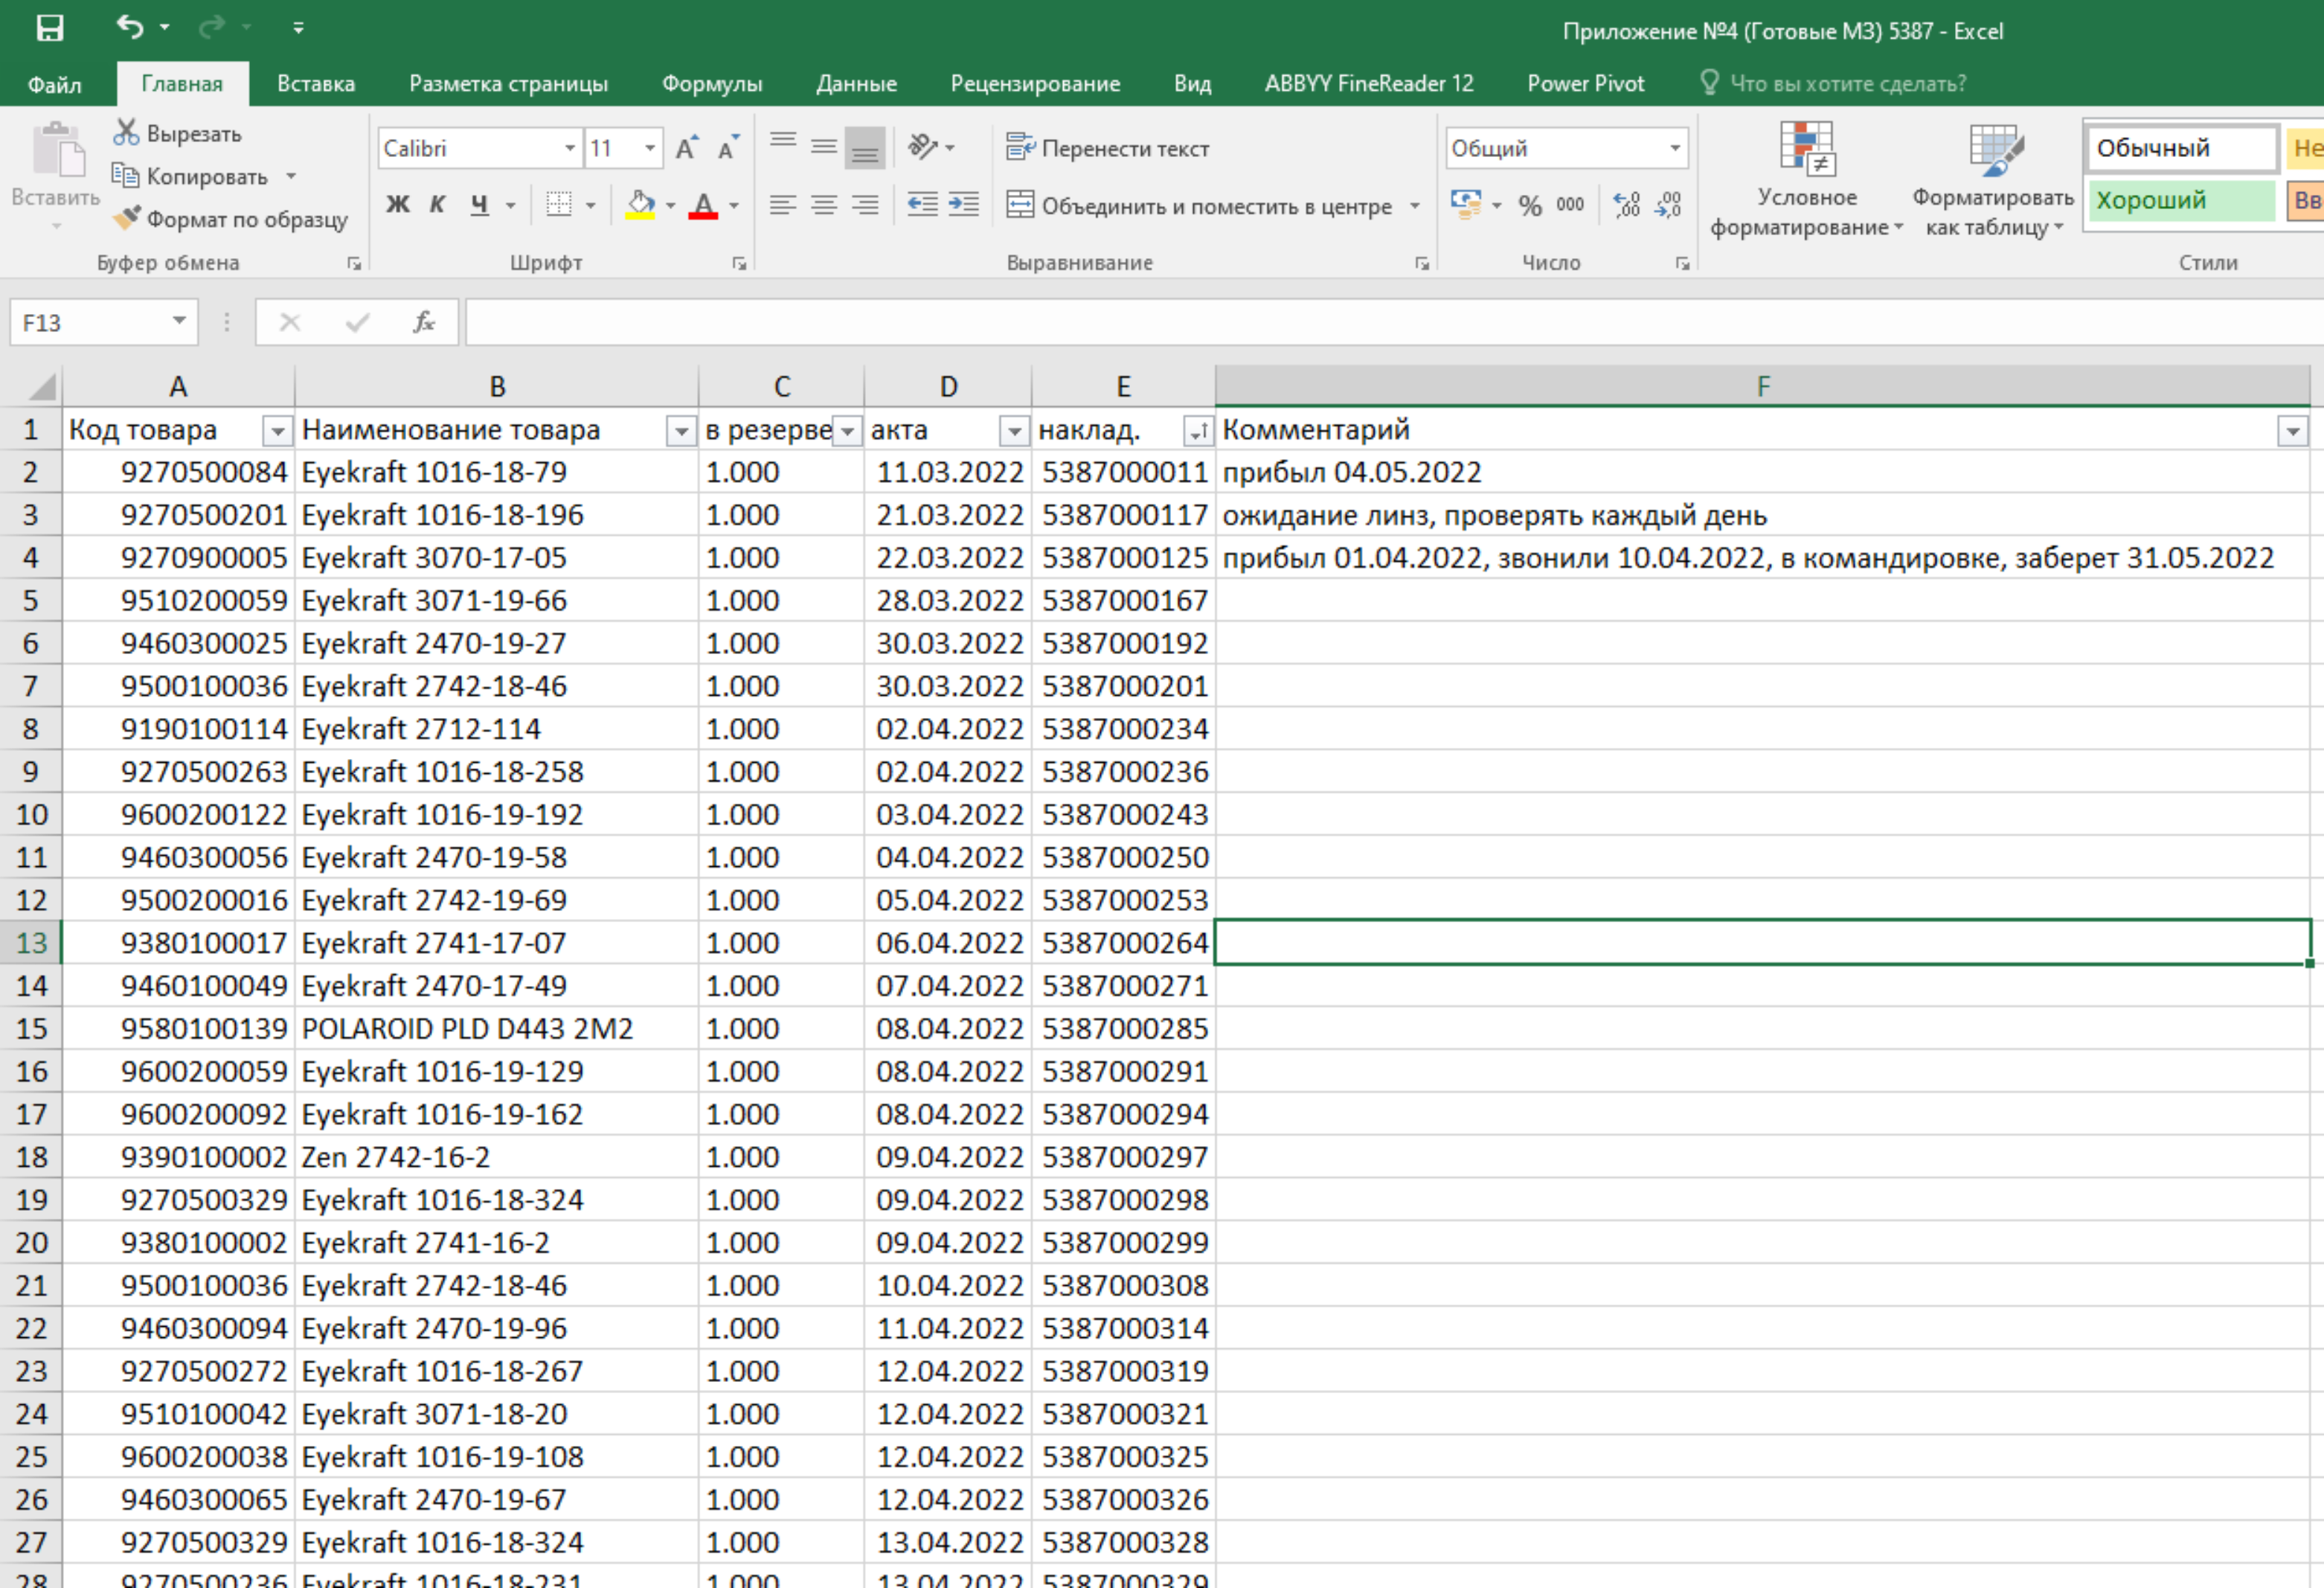Open the undo history dropdown arrow

click(x=165, y=28)
